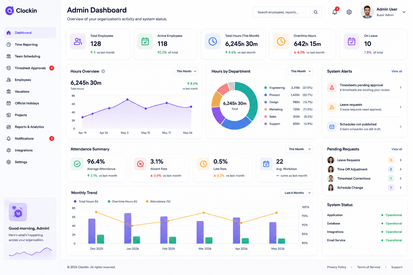
Task: Open the Leave Requests pending row chevron
Action: pyautogui.click(x=400, y=160)
